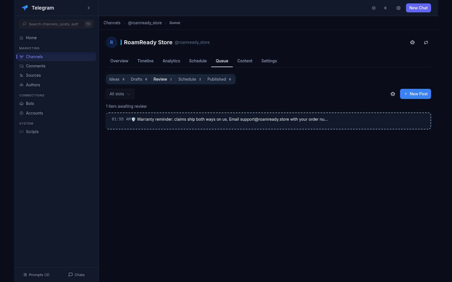Screen dimensions: 452x282
Task: Click the search magnifier icon
Action: click(x=24, y=24)
